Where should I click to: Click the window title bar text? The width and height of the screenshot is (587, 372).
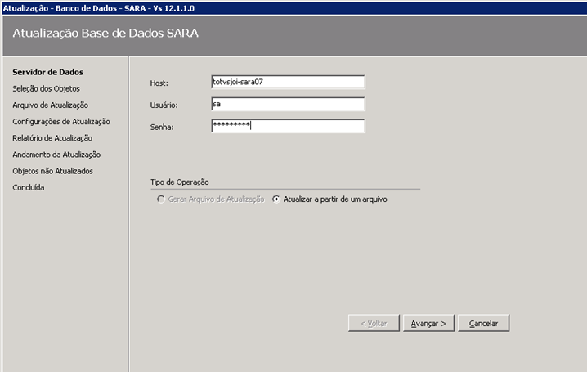(99, 8)
